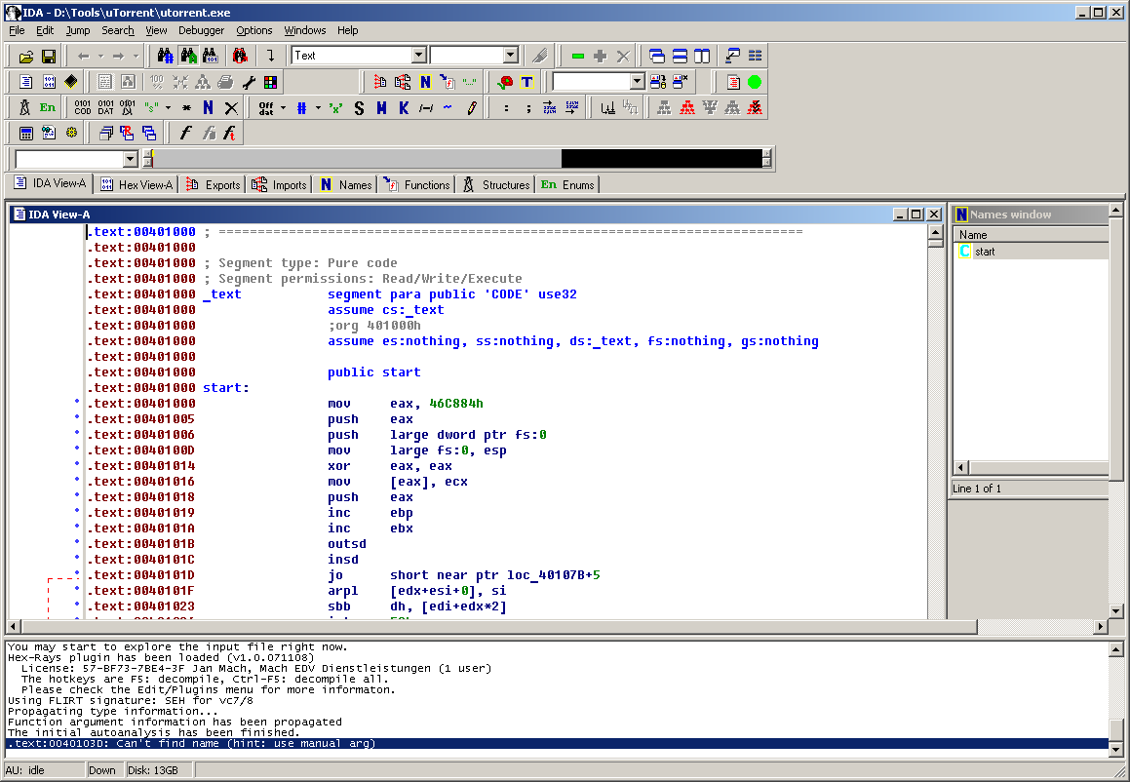This screenshot has width=1130, height=782.
Task: Click the navigation band overview bar
Action: click(x=458, y=159)
